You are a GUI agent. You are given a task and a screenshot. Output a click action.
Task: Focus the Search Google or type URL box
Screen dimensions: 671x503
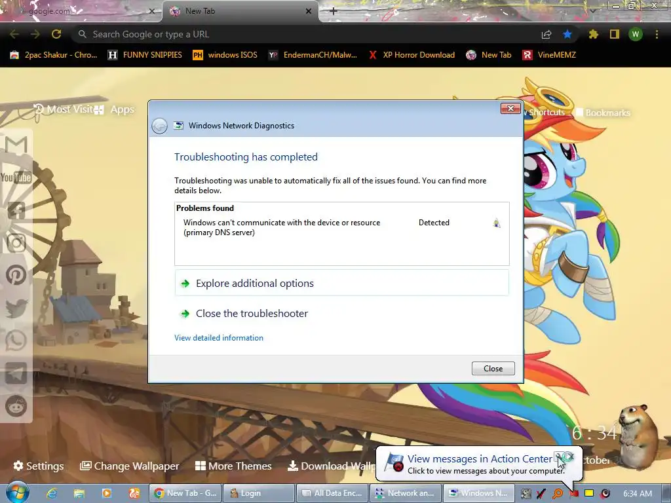click(304, 34)
